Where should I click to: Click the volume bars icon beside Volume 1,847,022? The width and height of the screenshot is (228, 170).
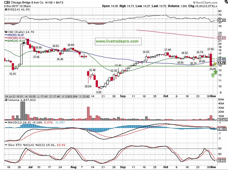(6, 100)
